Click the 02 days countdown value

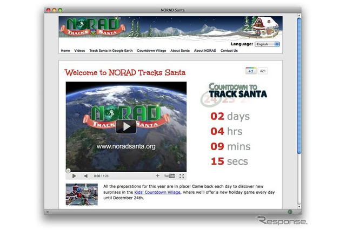pos(230,116)
